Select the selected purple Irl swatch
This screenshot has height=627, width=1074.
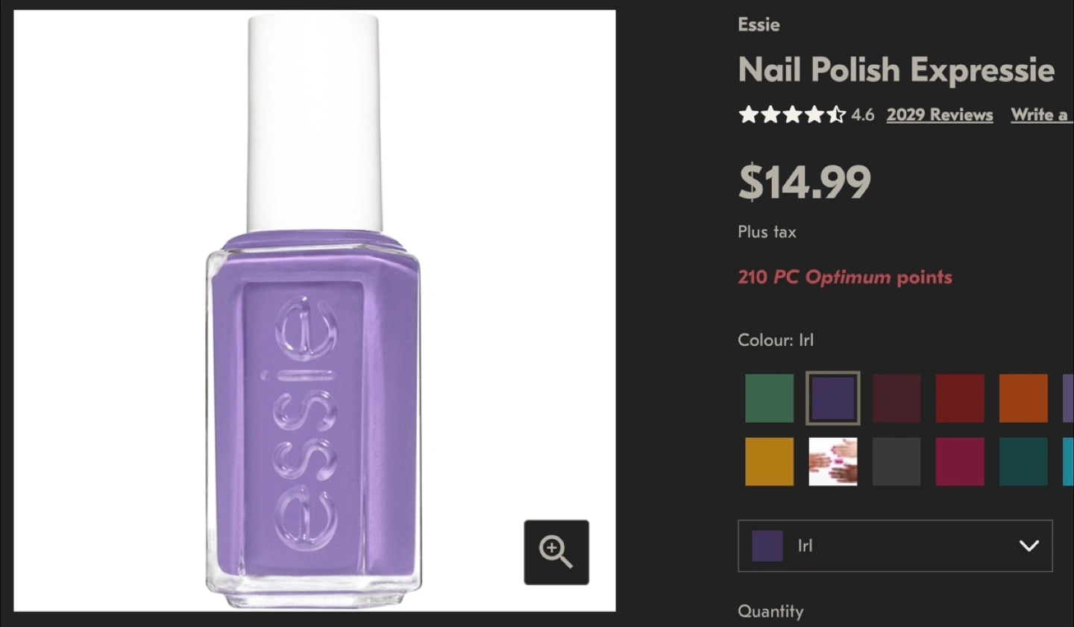[832, 398]
